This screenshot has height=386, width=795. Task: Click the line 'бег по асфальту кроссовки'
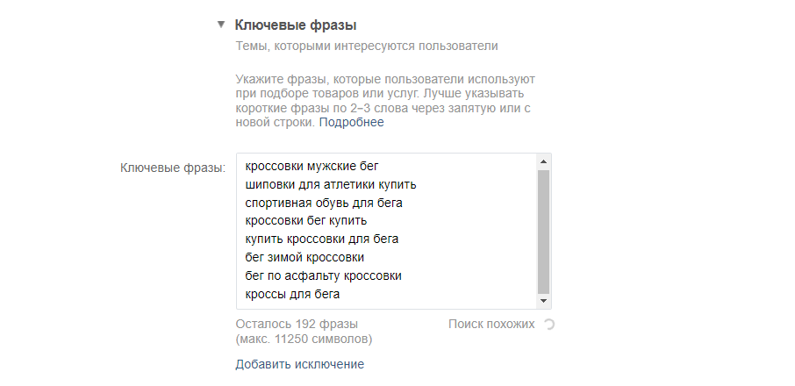tap(323, 276)
